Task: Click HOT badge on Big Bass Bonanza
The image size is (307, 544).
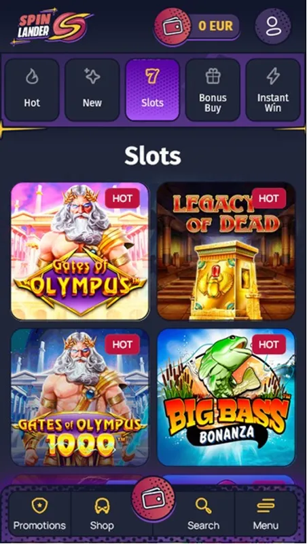Action: 269,345
